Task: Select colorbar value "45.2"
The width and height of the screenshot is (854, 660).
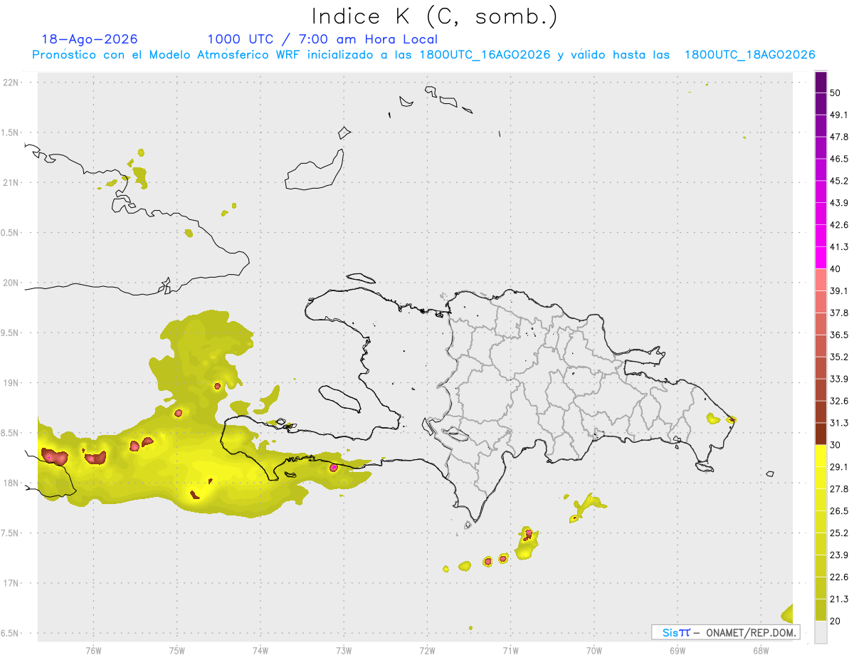Action: (x=839, y=181)
